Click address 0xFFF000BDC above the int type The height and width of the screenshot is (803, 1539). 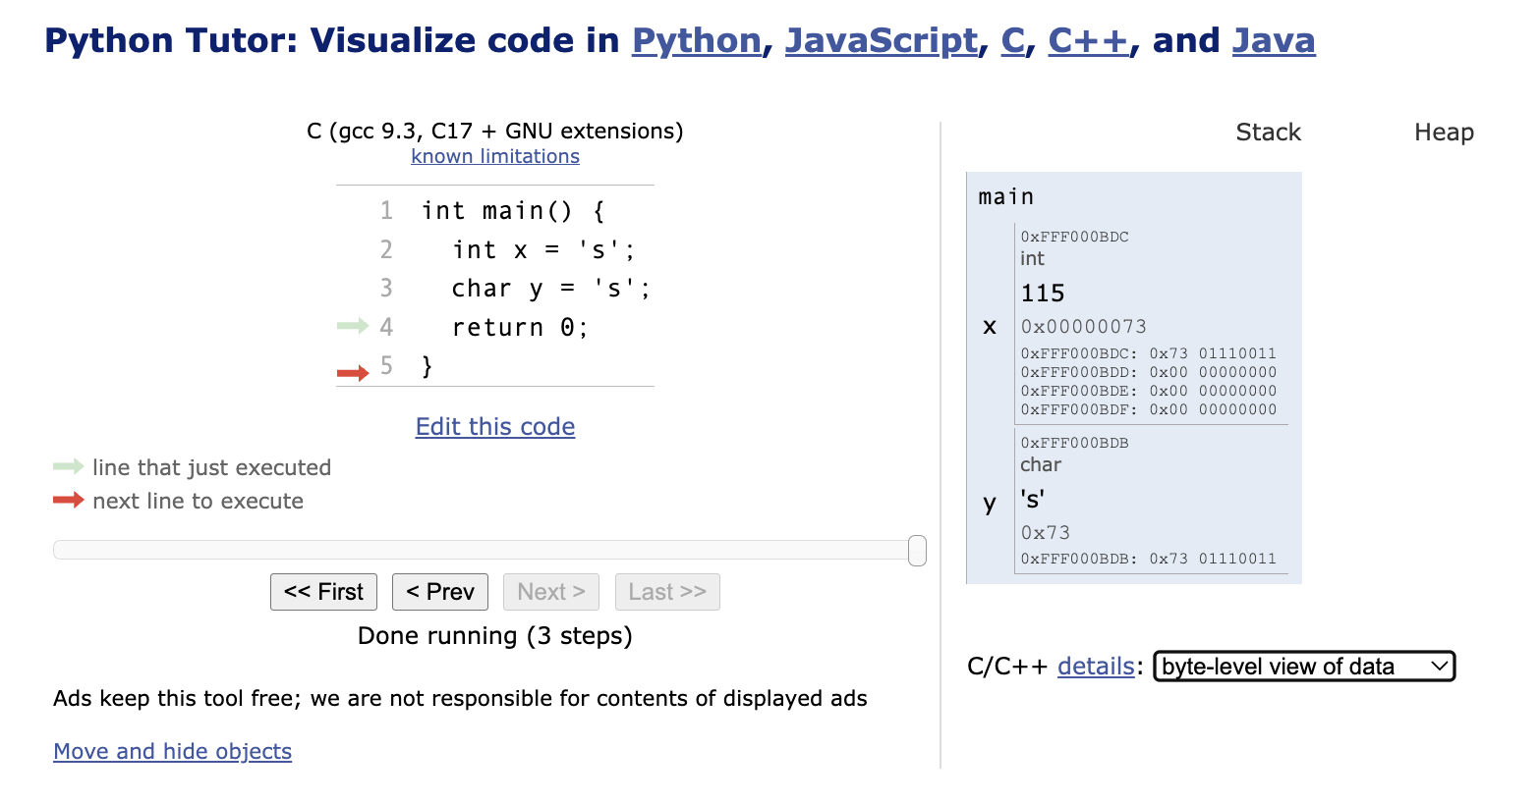1074,237
